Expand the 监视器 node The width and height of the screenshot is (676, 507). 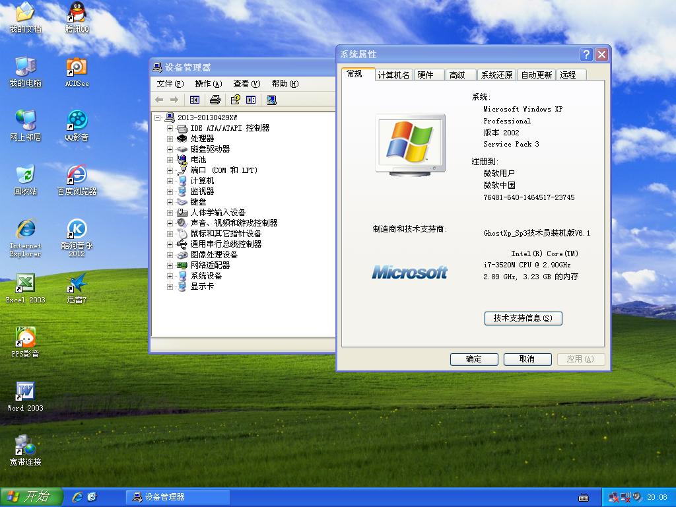click(170, 191)
